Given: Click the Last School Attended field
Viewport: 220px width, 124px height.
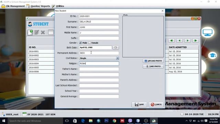Looking at the screenshot, I should (x=99, y=85).
